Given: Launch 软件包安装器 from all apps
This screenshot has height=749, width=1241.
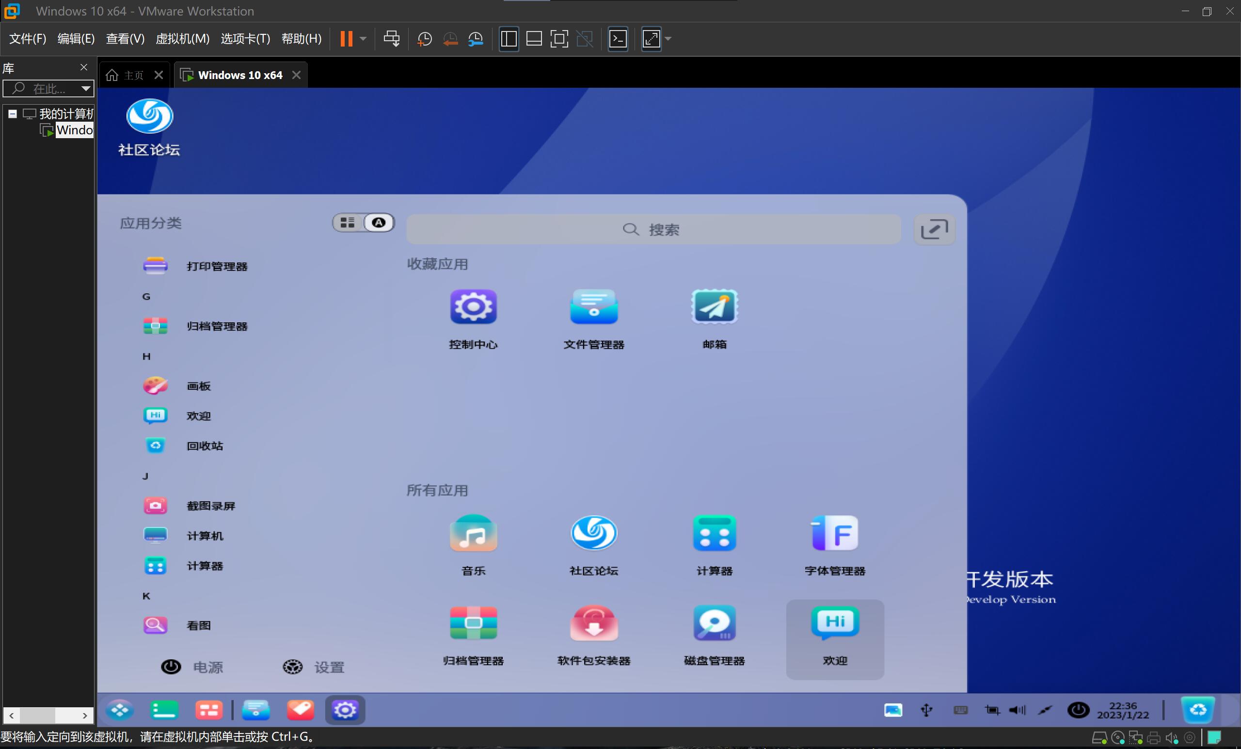Looking at the screenshot, I should click(x=593, y=623).
